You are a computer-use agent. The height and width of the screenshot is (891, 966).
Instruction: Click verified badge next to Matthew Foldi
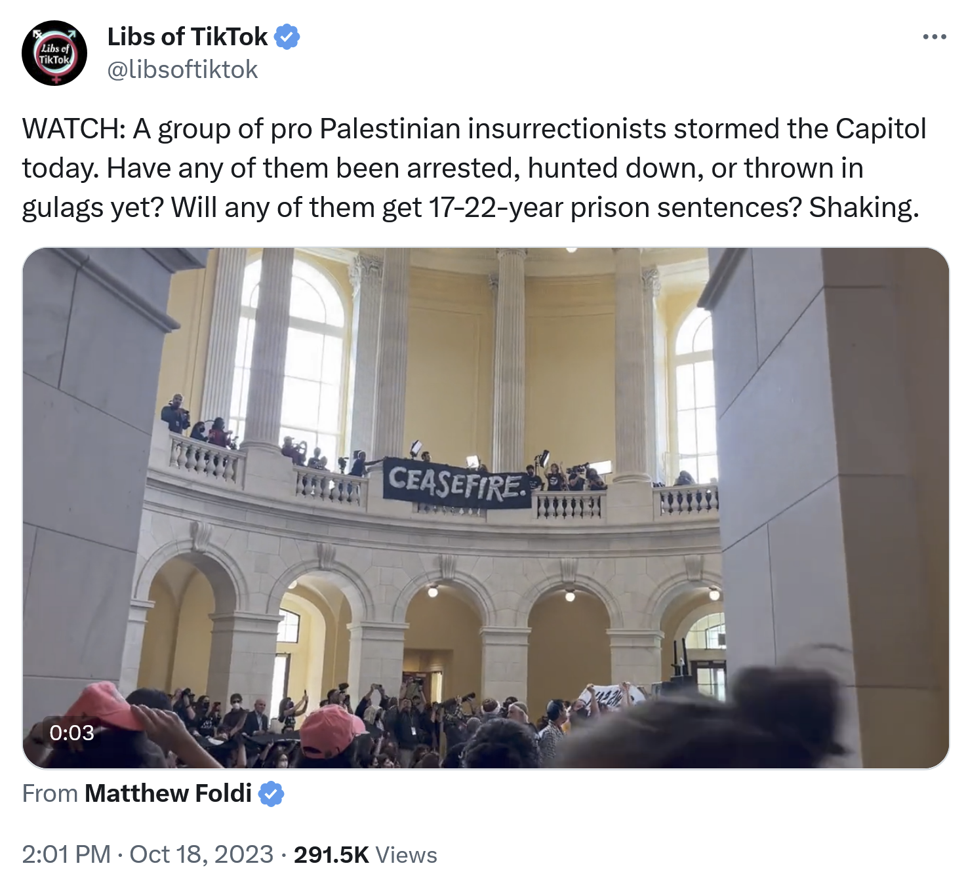(271, 793)
